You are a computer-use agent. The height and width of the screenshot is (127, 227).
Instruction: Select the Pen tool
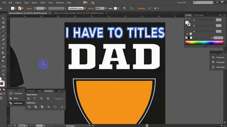pos(3,27)
